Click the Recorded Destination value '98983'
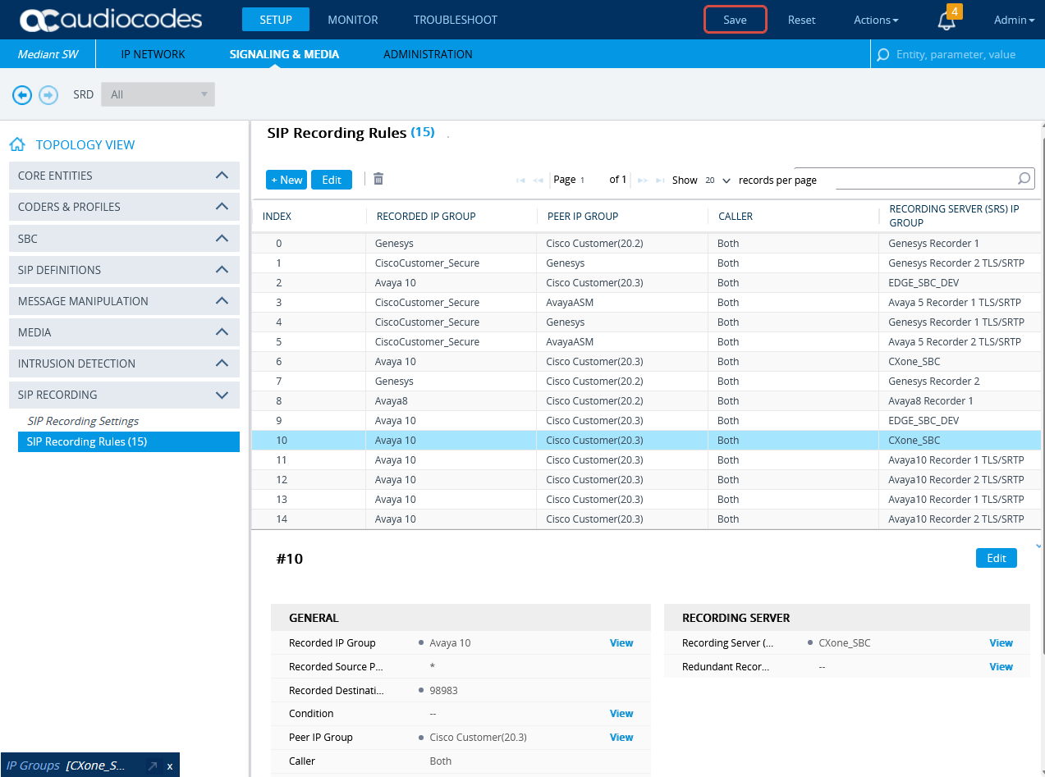The height and width of the screenshot is (777, 1045). pos(443,691)
